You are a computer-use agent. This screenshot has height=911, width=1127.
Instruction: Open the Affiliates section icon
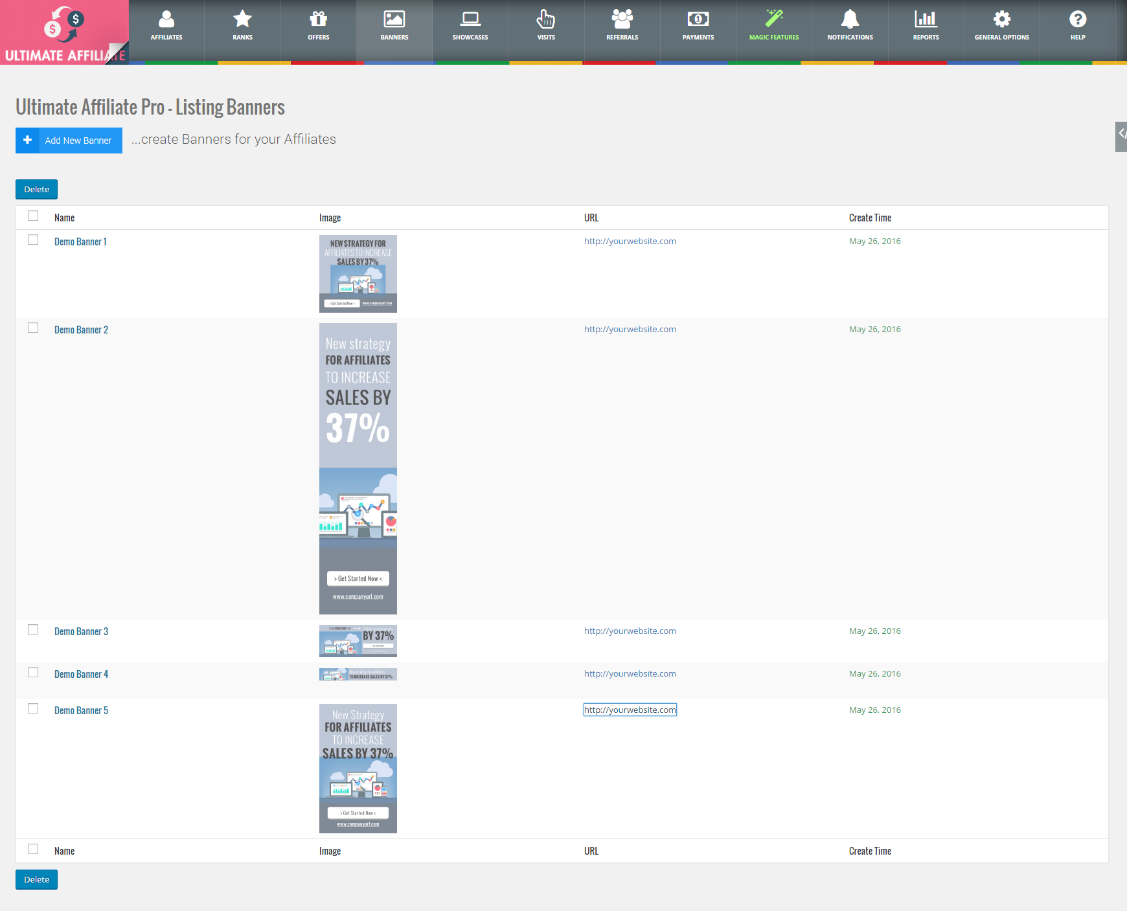click(x=166, y=19)
